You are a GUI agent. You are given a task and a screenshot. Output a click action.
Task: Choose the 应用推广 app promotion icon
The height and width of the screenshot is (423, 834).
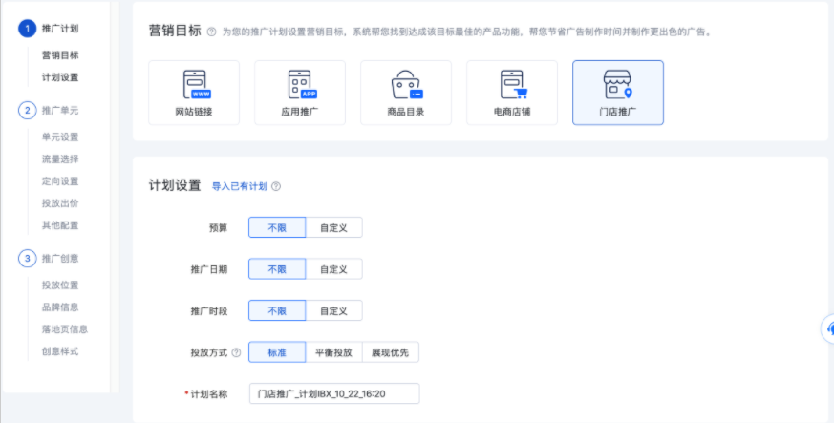[300, 86]
